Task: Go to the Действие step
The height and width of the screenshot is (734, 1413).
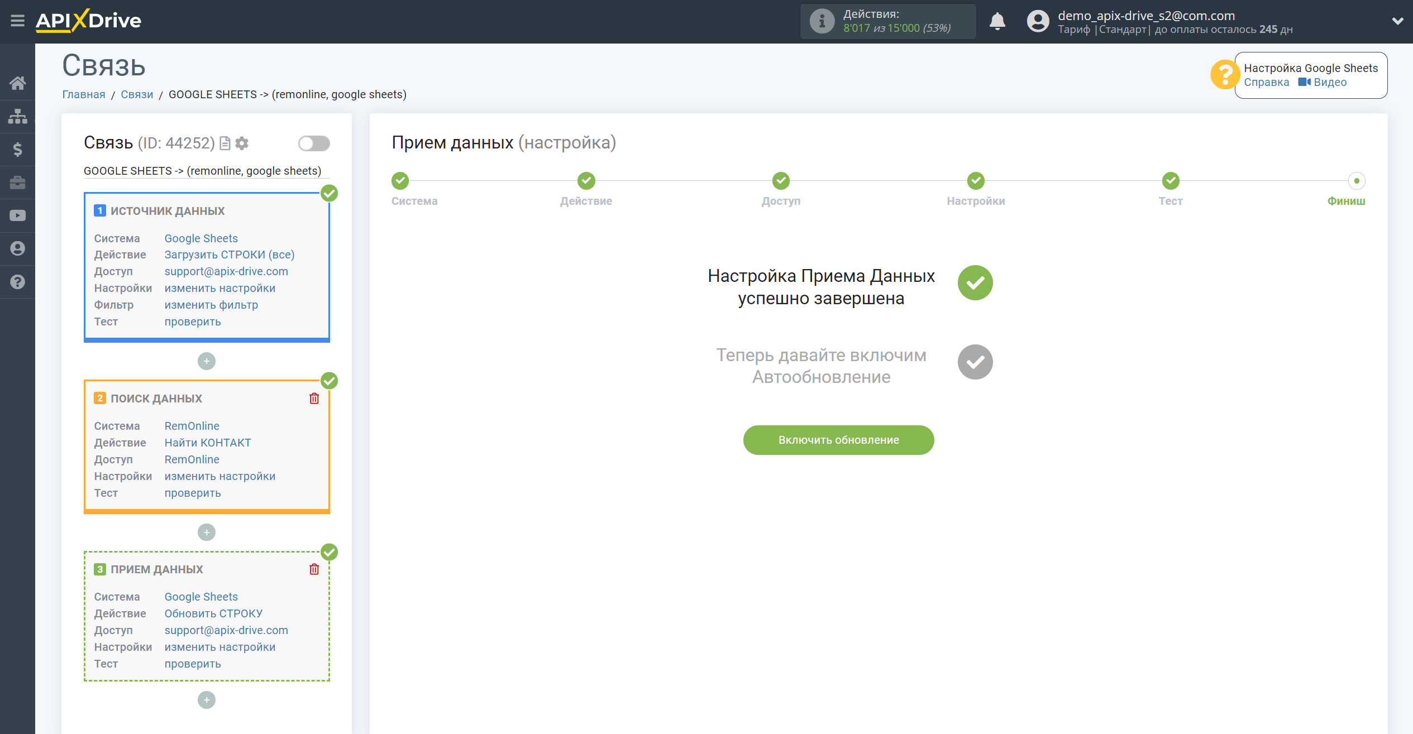Action: 586,180
